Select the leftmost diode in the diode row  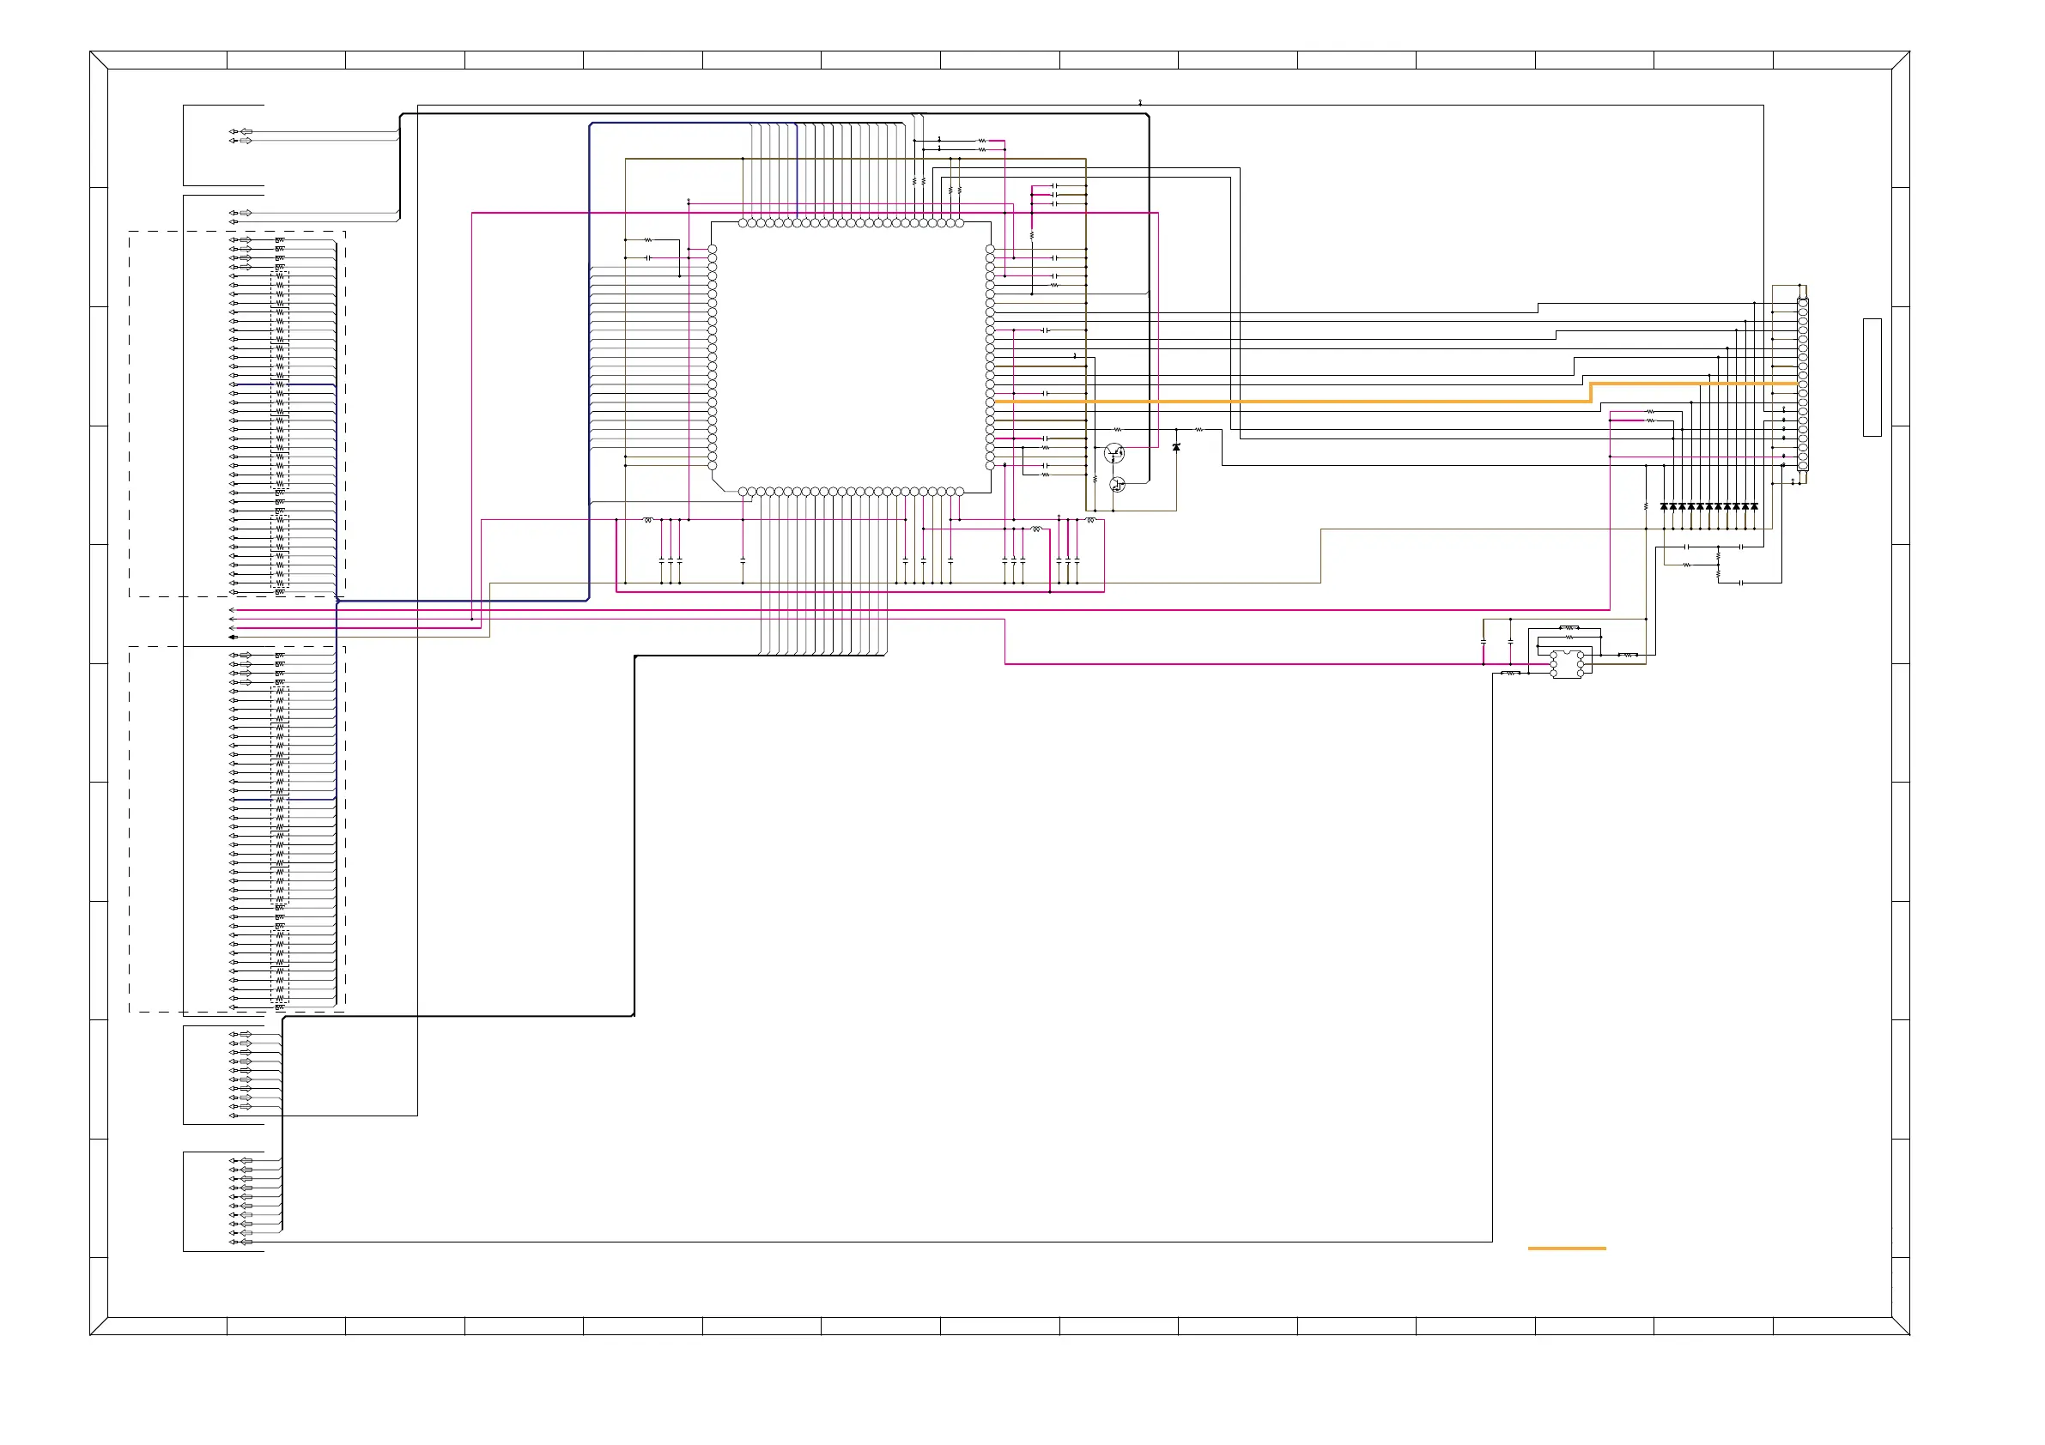1664,506
